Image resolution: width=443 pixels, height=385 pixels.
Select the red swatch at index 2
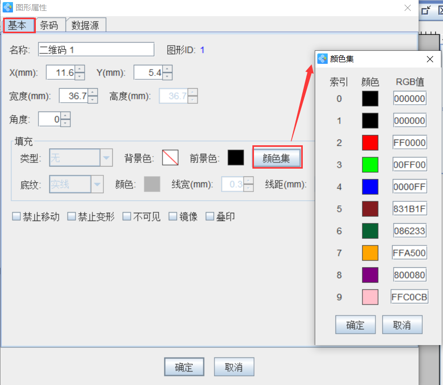pos(370,142)
